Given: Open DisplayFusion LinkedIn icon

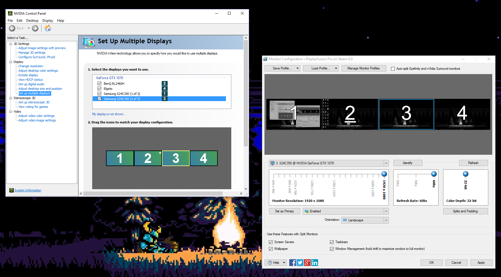Looking at the screenshot, I should point(315,263).
